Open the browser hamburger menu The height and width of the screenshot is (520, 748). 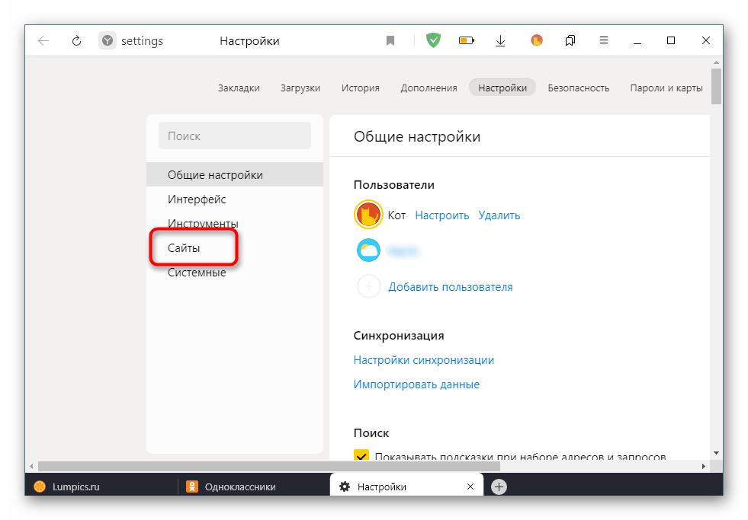[603, 41]
